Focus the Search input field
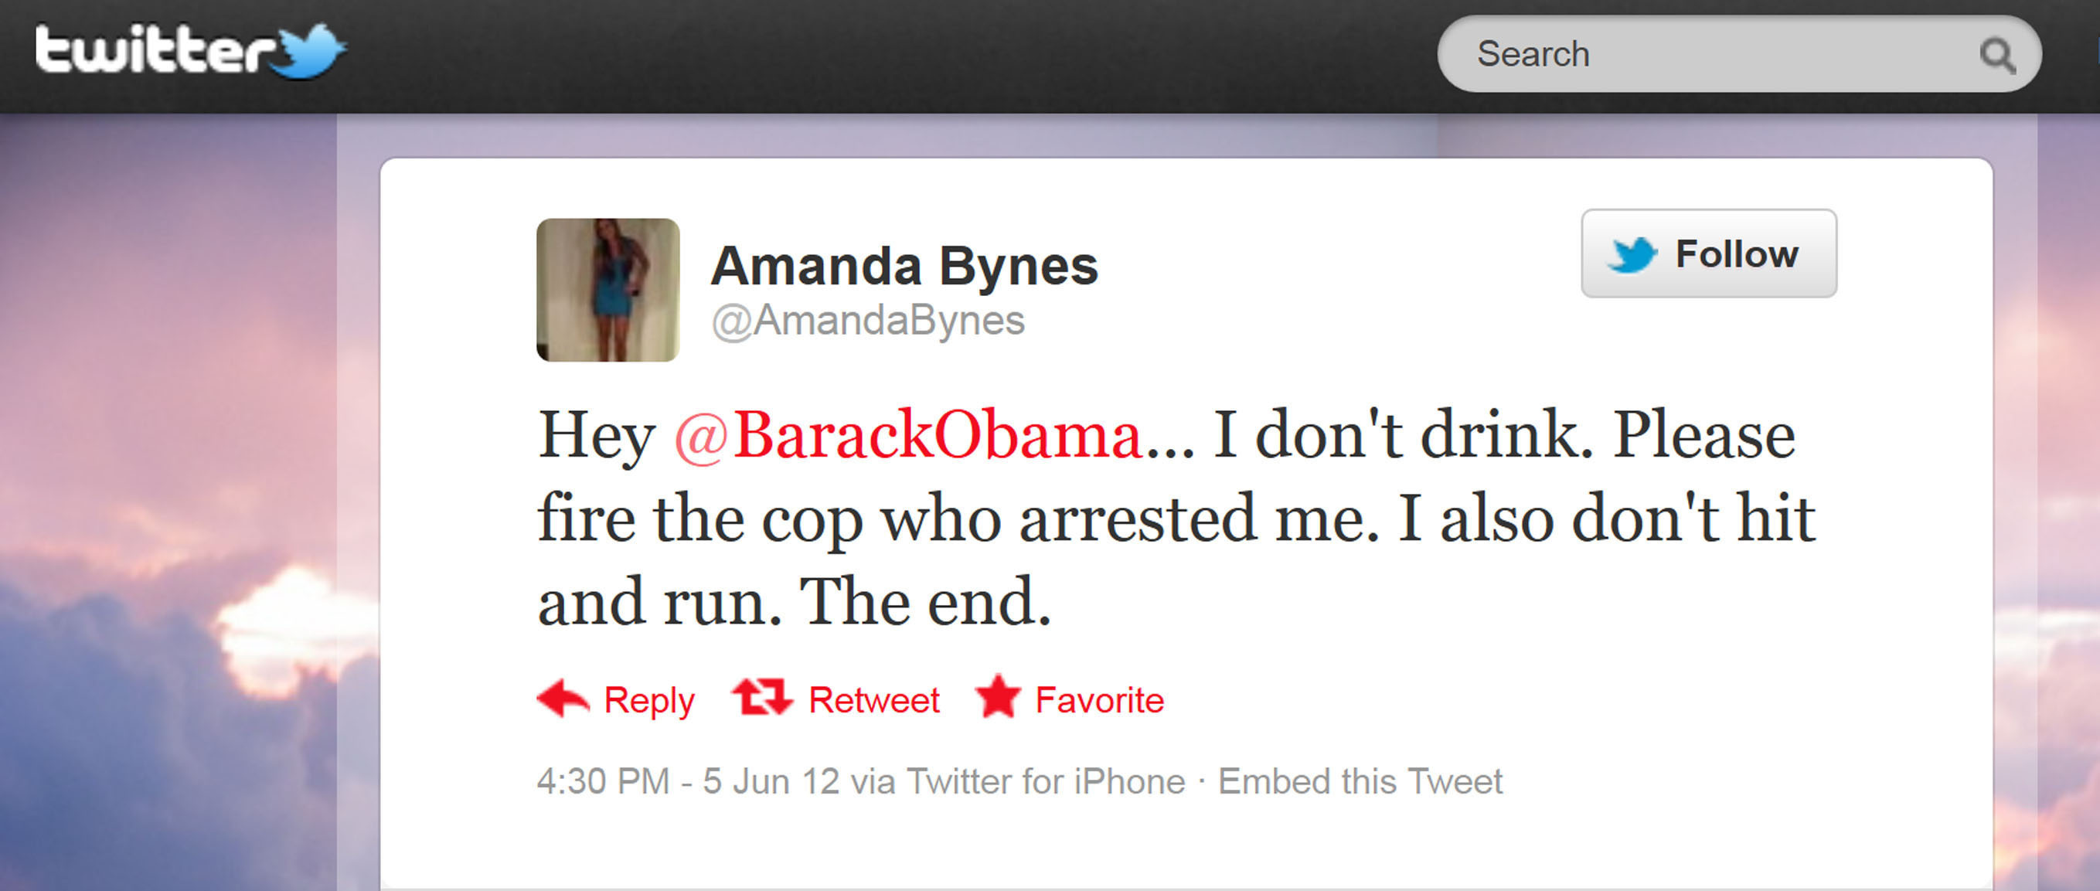 1739,54
